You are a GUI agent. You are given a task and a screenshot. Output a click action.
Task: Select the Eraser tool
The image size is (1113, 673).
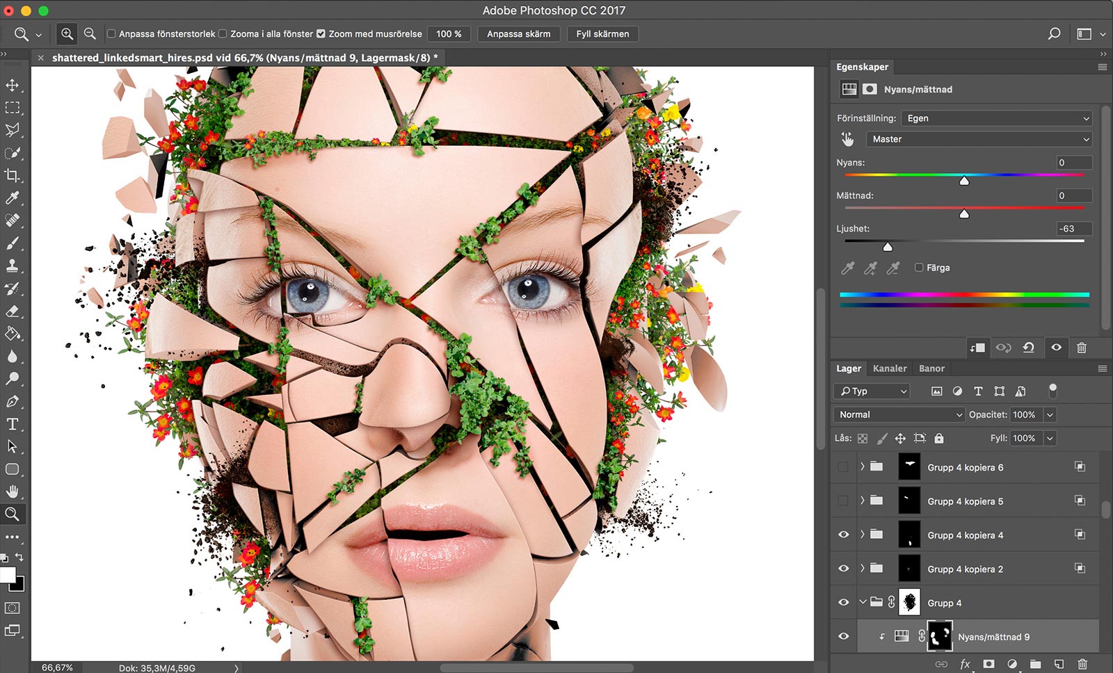13,311
